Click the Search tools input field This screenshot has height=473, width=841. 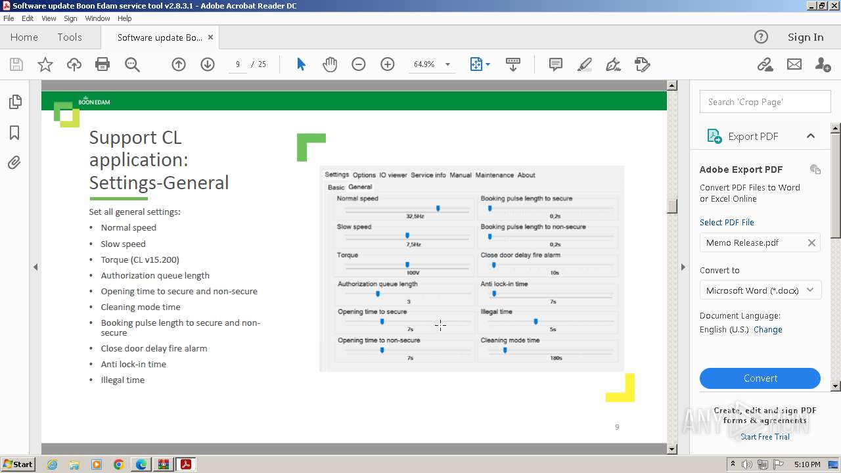point(765,102)
